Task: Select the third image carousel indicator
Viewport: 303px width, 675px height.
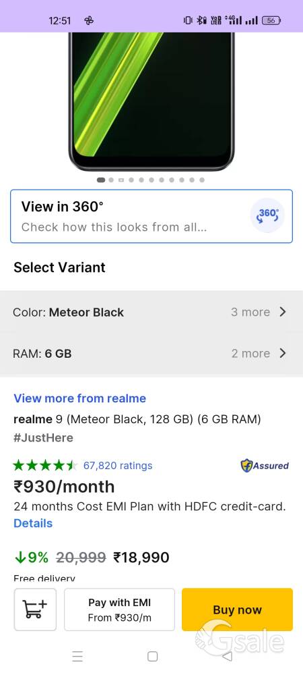Action: click(x=121, y=180)
